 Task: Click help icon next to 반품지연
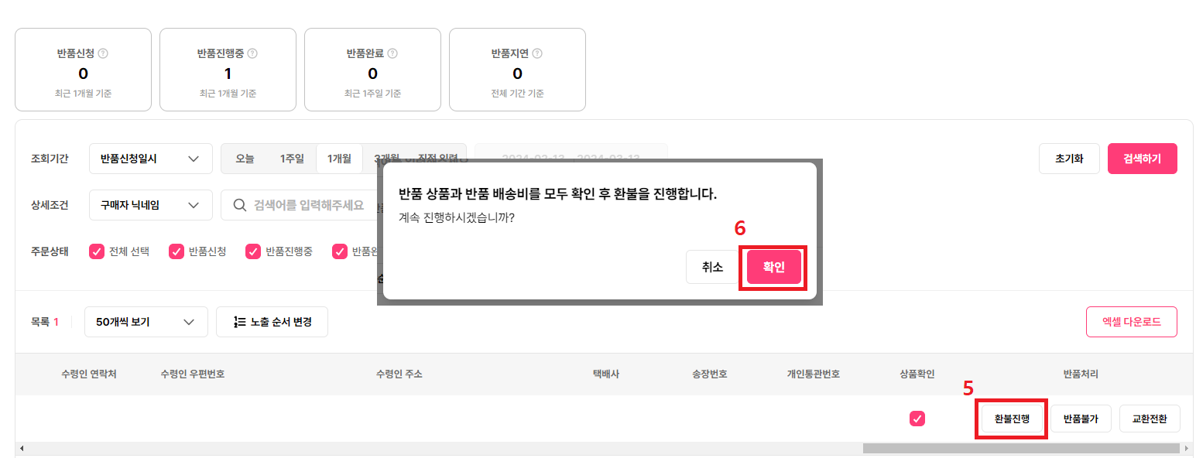point(537,54)
